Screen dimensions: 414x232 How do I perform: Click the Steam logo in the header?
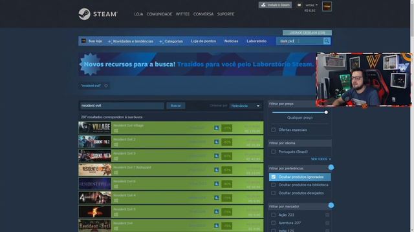(x=98, y=14)
